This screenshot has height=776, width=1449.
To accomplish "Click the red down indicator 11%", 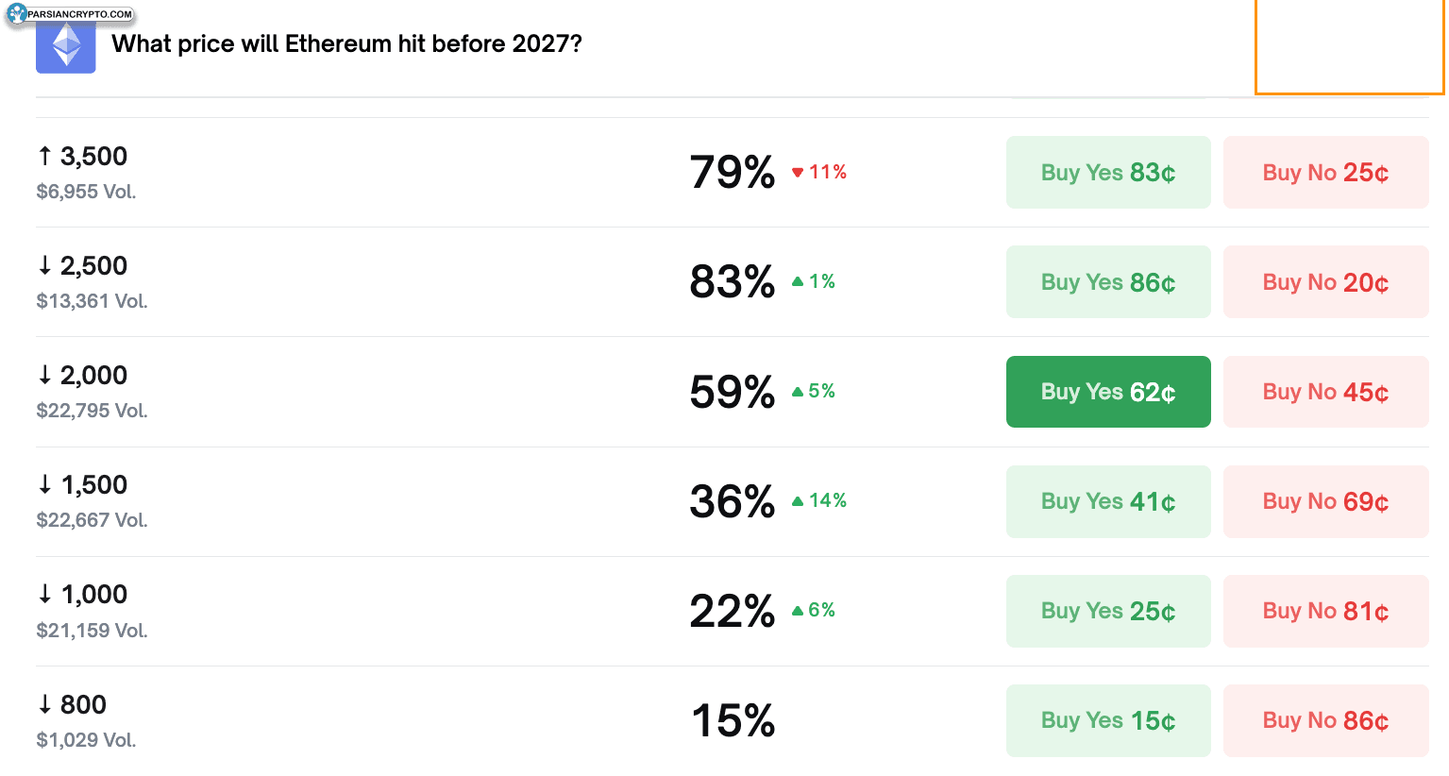I will point(819,172).
